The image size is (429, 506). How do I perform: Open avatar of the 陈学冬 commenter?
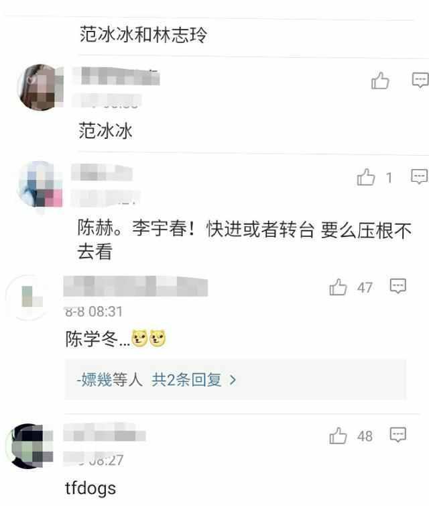click(29, 297)
